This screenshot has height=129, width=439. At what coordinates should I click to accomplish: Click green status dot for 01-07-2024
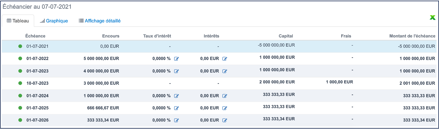20,96
